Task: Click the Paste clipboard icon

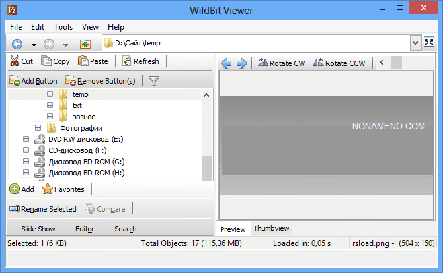Action: click(84, 61)
